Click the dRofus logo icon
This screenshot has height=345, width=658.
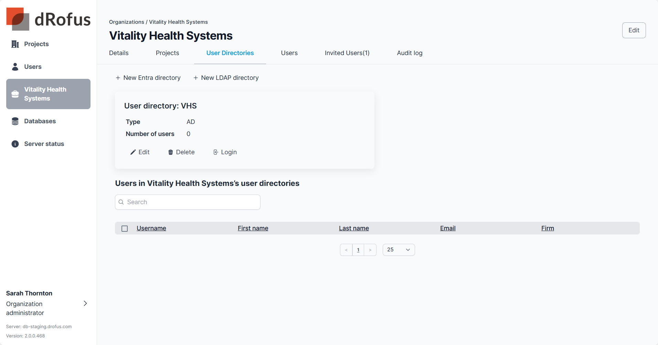pos(18,19)
